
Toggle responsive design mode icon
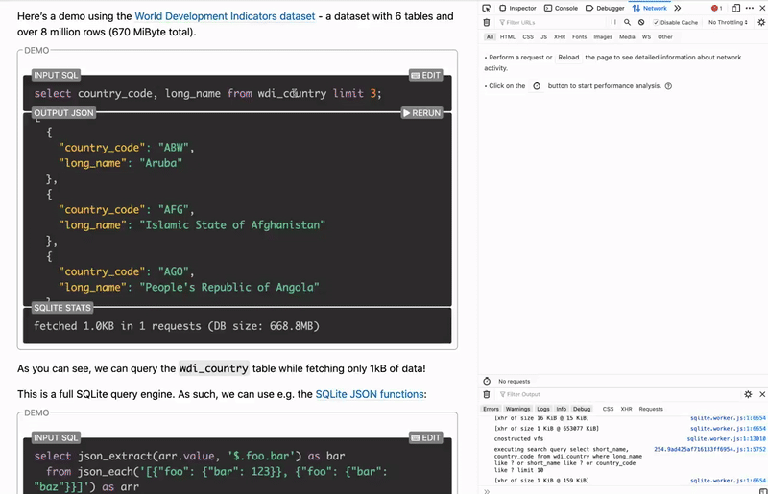(736, 8)
